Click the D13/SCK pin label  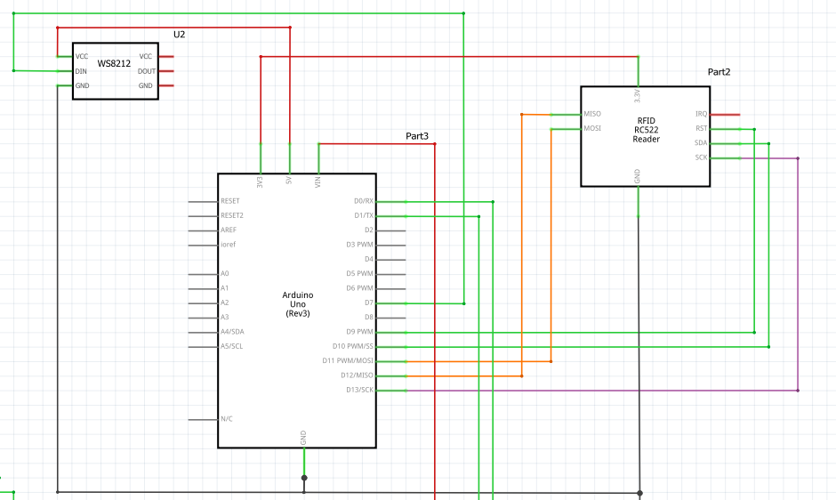[360, 390]
